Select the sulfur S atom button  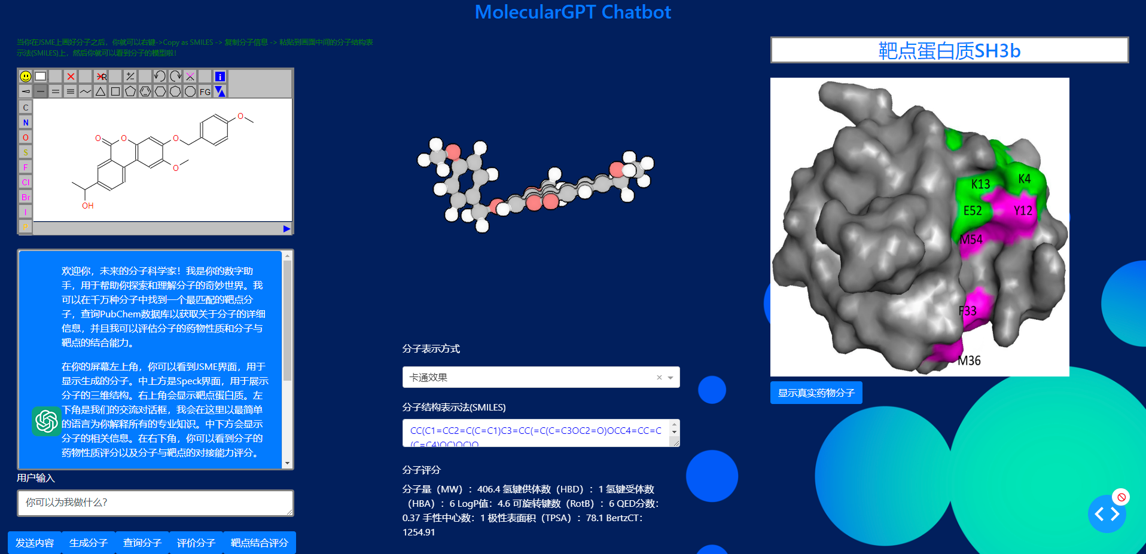[x=26, y=152]
